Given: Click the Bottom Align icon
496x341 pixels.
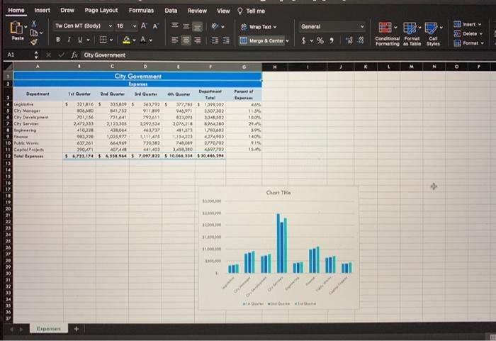Looking at the screenshot, I should click(197, 27).
